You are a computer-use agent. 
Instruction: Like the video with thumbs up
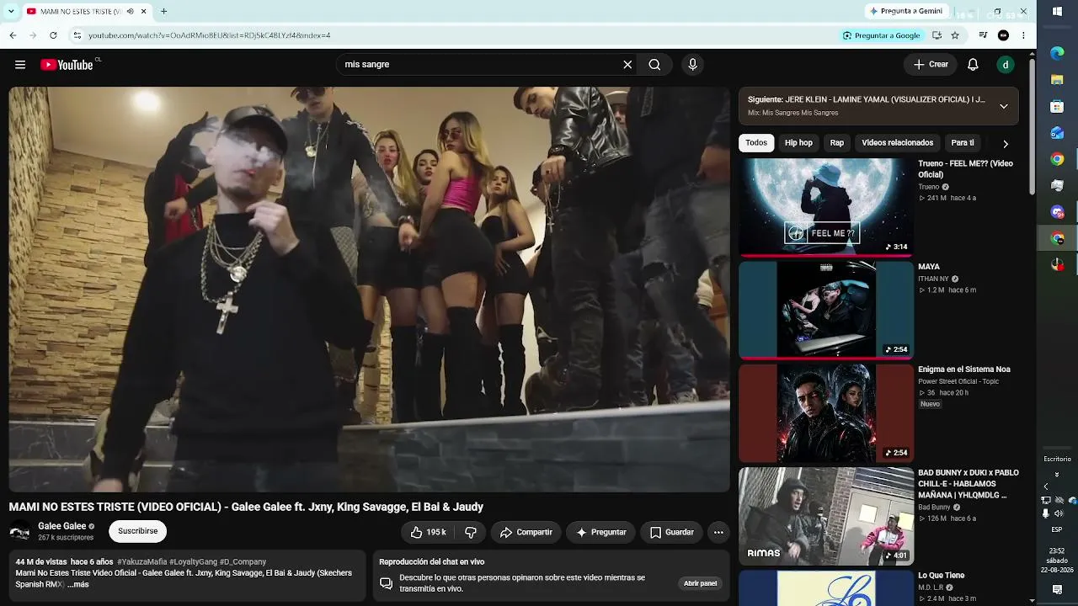pyautogui.click(x=428, y=532)
